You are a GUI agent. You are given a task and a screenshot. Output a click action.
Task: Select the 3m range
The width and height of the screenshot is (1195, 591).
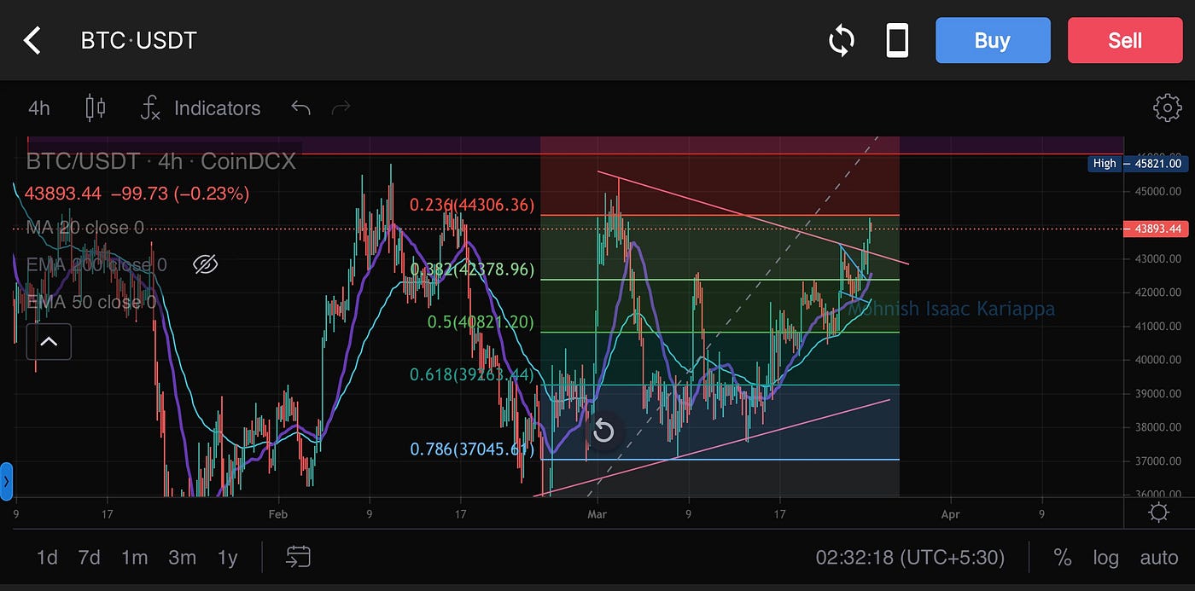click(x=182, y=558)
